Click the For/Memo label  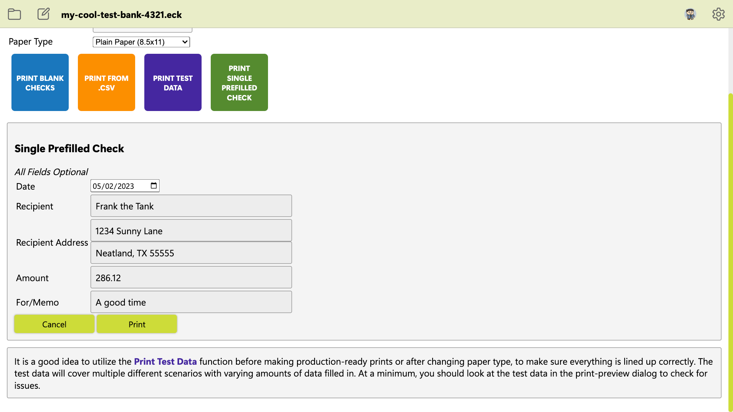(37, 303)
